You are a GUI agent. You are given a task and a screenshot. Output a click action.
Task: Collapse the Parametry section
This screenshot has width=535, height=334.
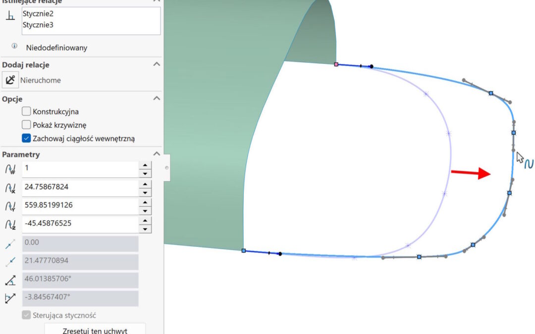[157, 154]
